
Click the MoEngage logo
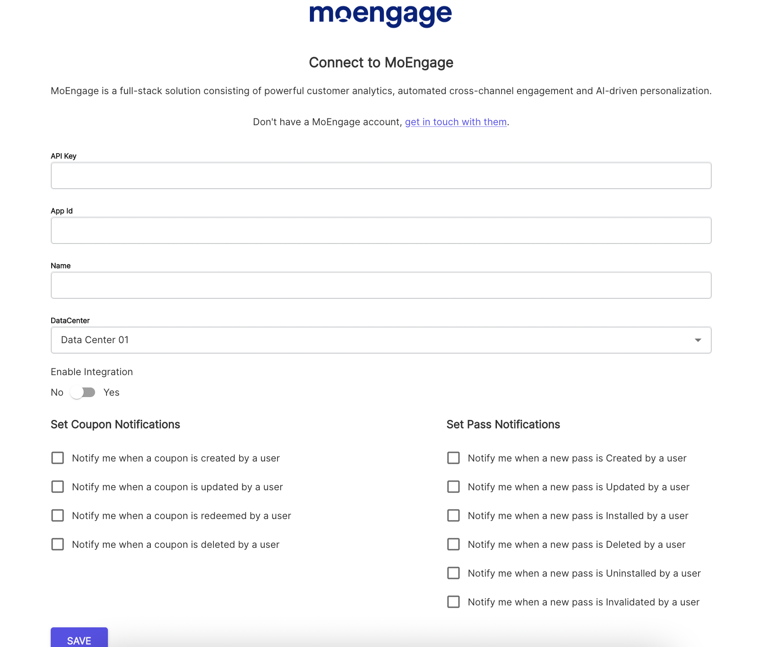click(x=380, y=15)
